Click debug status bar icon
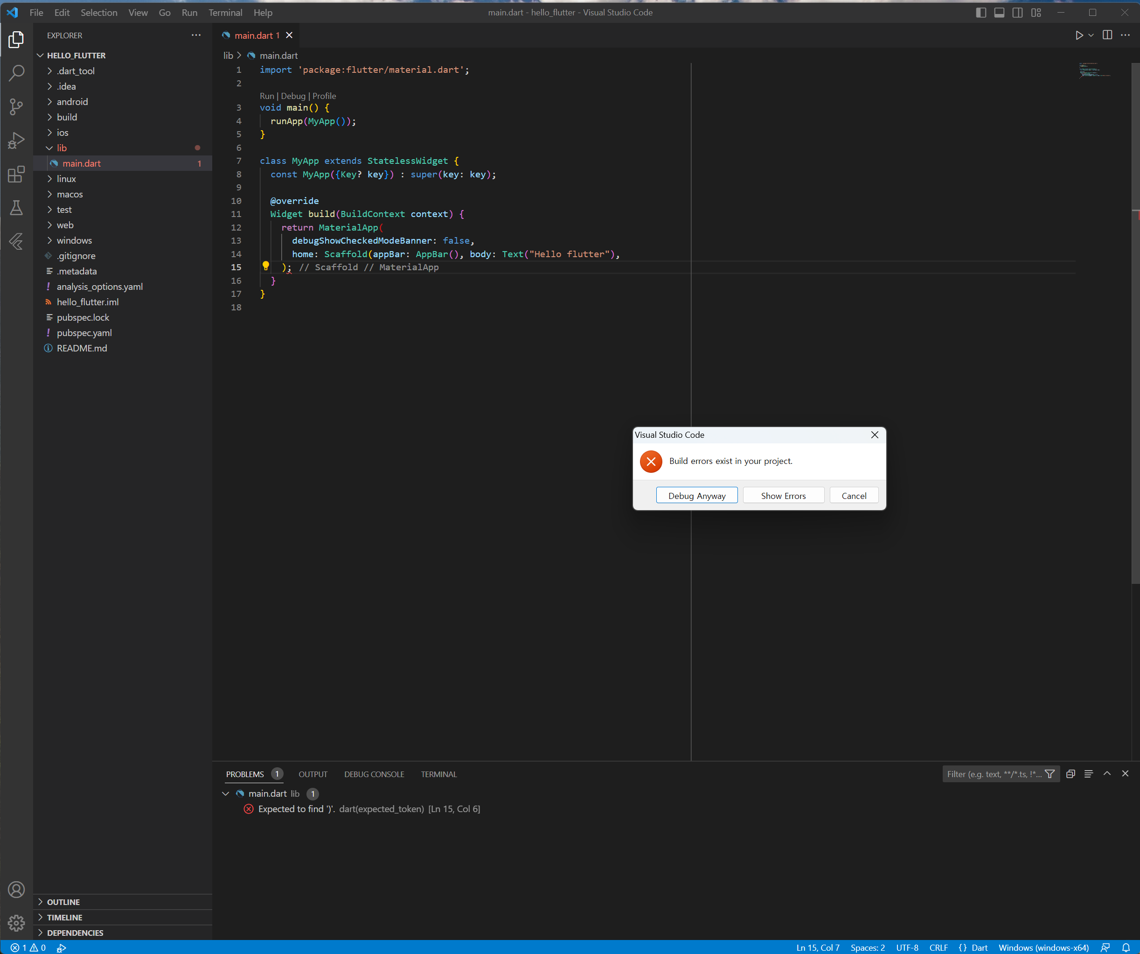Image resolution: width=1140 pixels, height=954 pixels. 62,947
